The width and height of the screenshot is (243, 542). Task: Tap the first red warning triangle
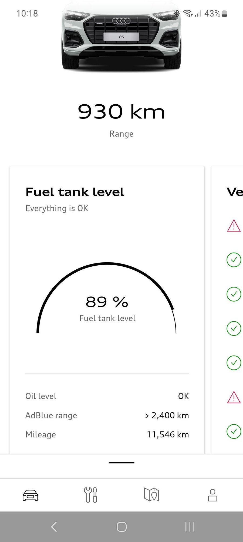tap(234, 226)
